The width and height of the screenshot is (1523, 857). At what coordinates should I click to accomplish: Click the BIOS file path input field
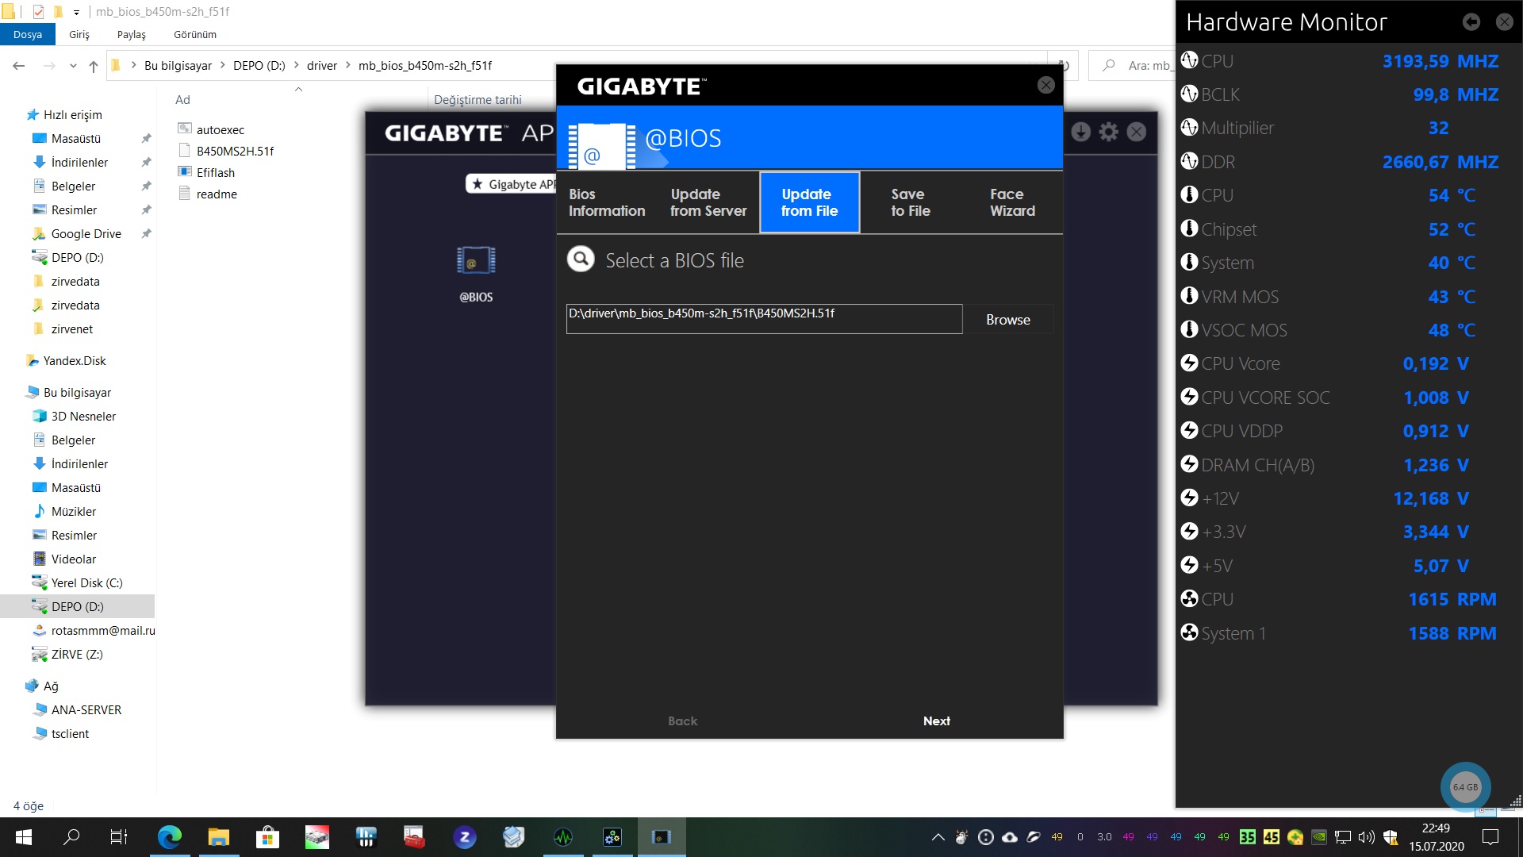[764, 319]
